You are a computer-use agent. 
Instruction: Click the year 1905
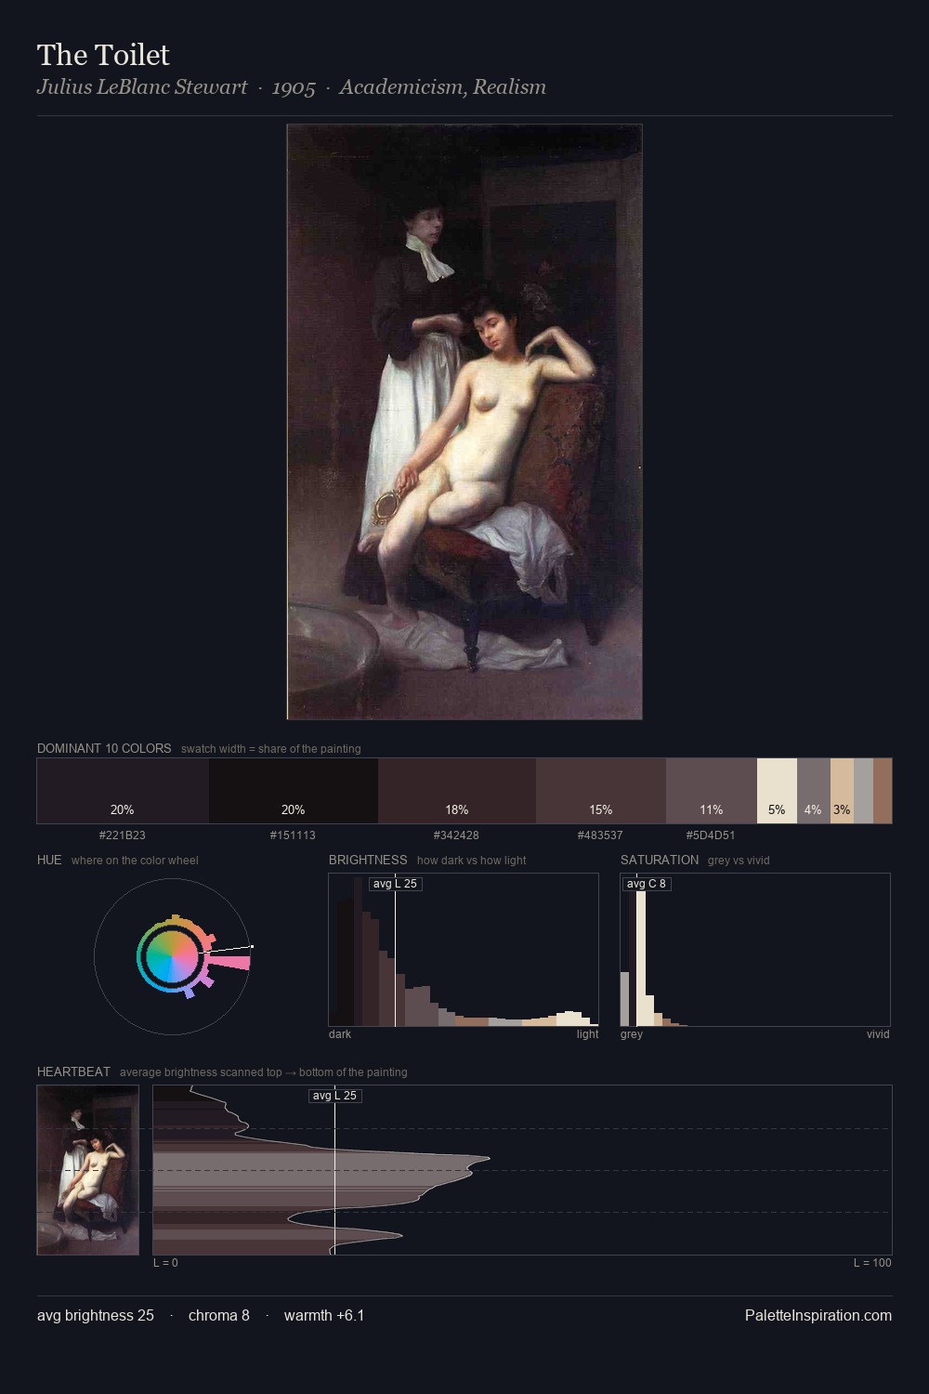294,87
